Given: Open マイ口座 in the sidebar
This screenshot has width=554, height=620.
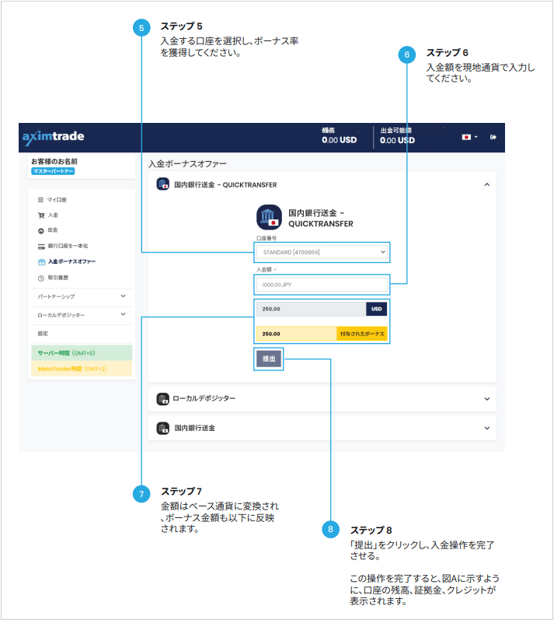Looking at the screenshot, I should point(57,200).
